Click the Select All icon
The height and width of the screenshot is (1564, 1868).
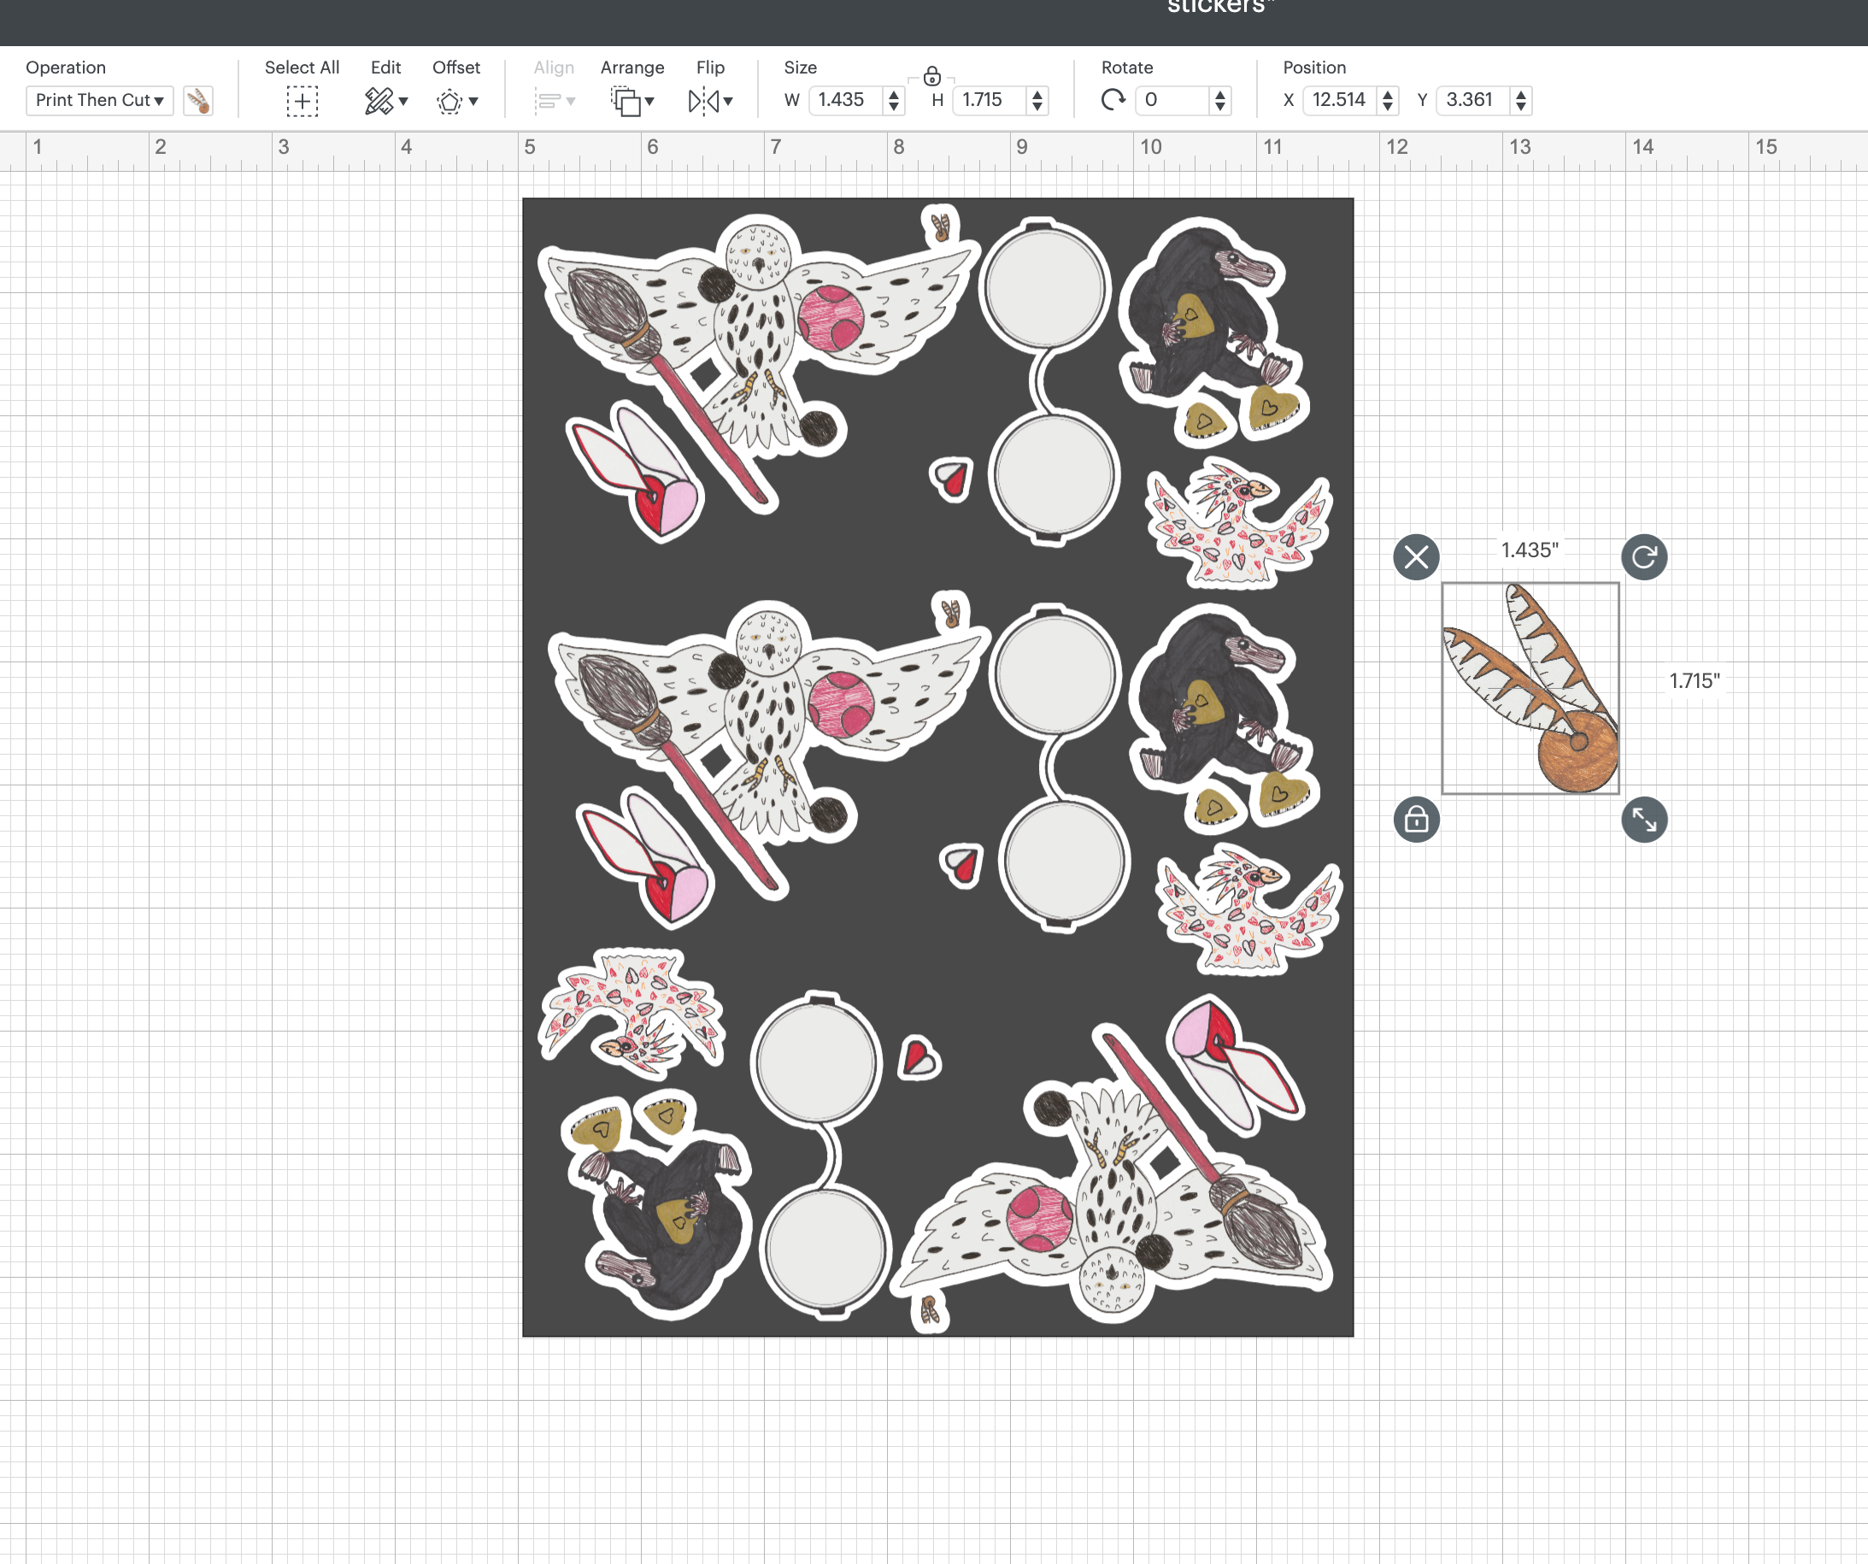pos(302,101)
